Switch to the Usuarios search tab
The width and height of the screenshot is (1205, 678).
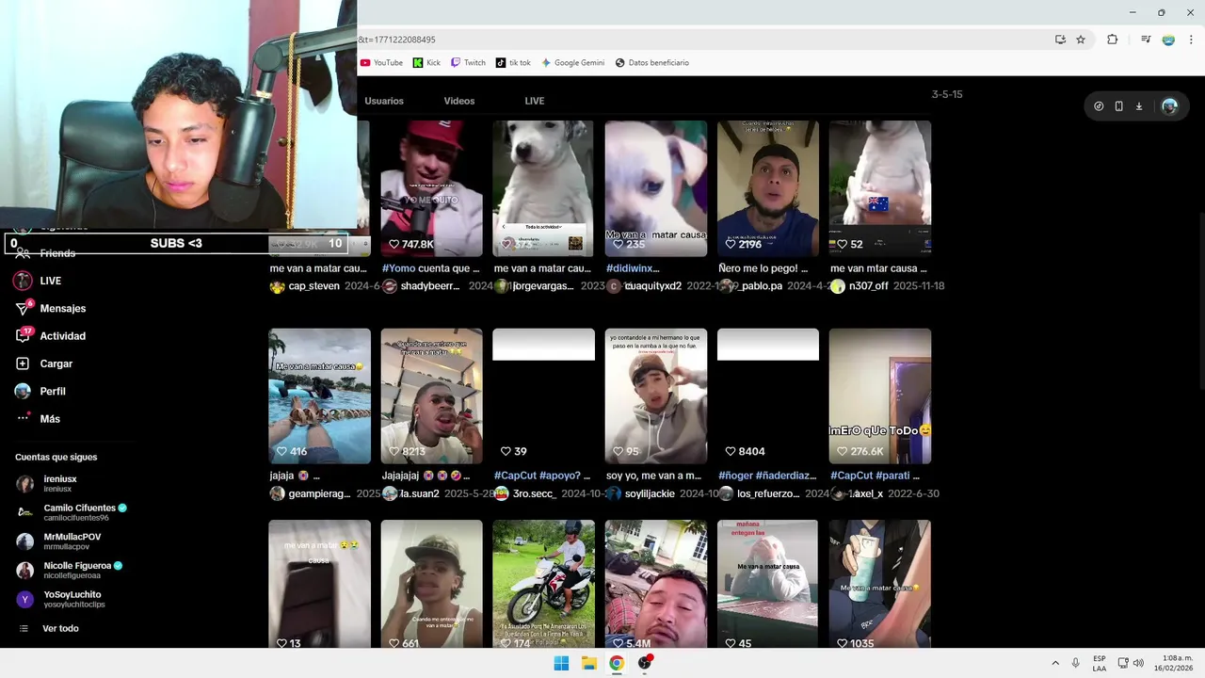pos(384,101)
